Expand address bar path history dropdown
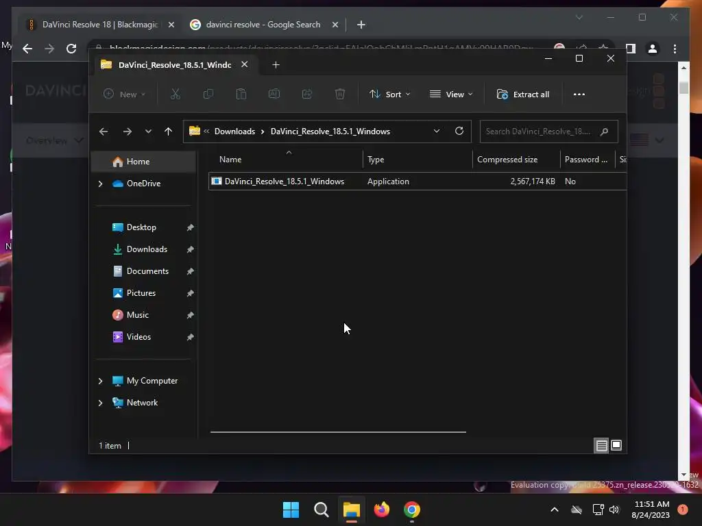 (436, 131)
